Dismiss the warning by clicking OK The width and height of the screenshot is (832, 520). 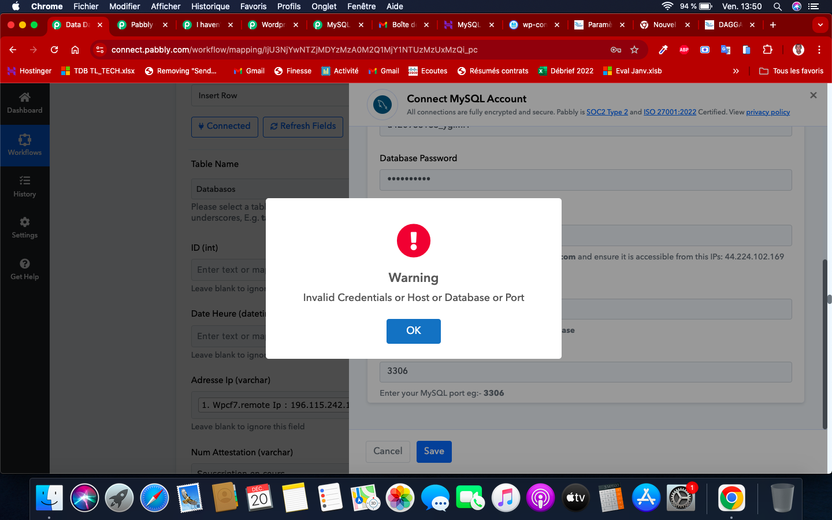point(414,331)
